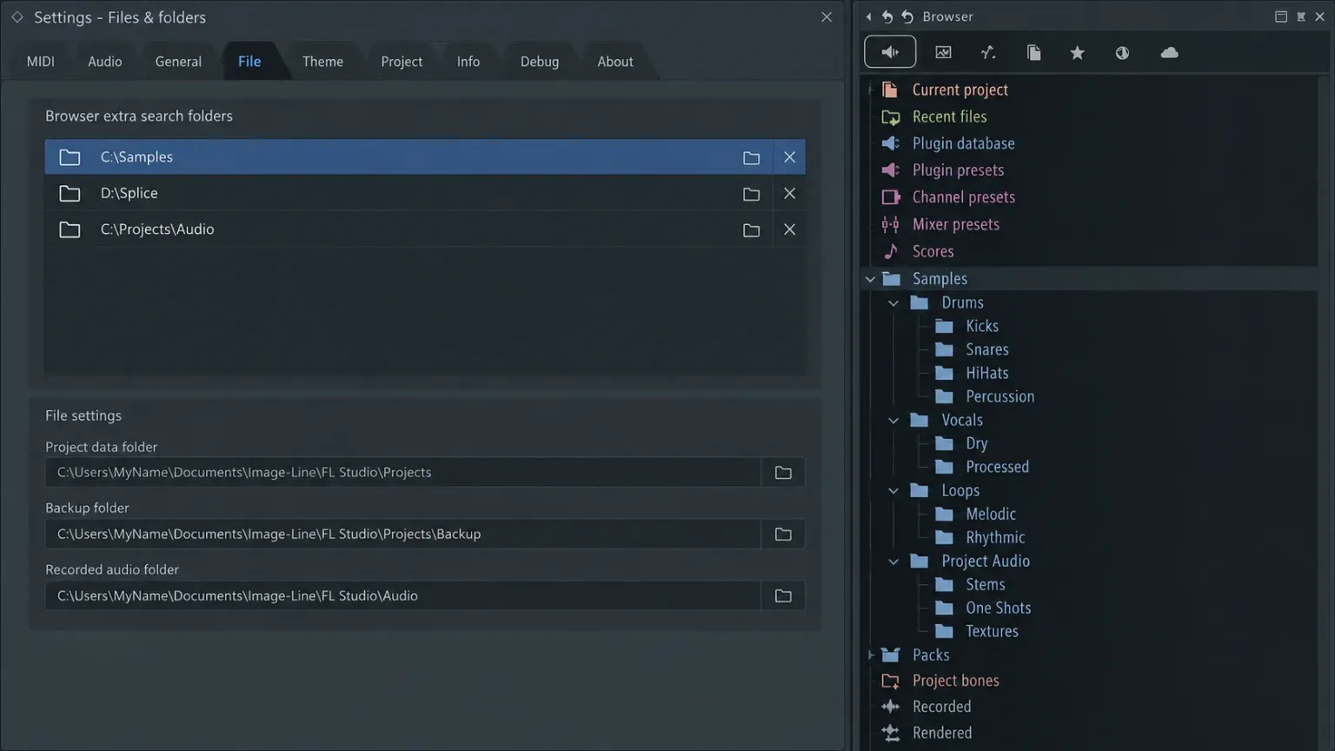This screenshot has width=1335, height=751.
Task: Open the Melodic loops folder
Action: click(x=991, y=514)
